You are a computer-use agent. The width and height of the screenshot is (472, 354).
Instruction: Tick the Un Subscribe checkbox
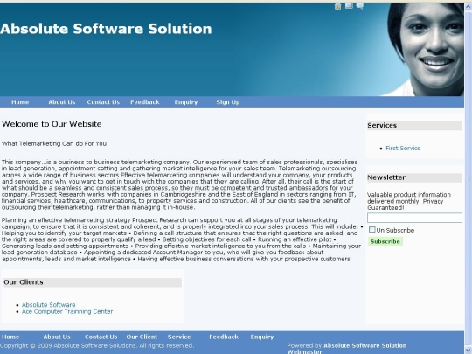(x=372, y=230)
